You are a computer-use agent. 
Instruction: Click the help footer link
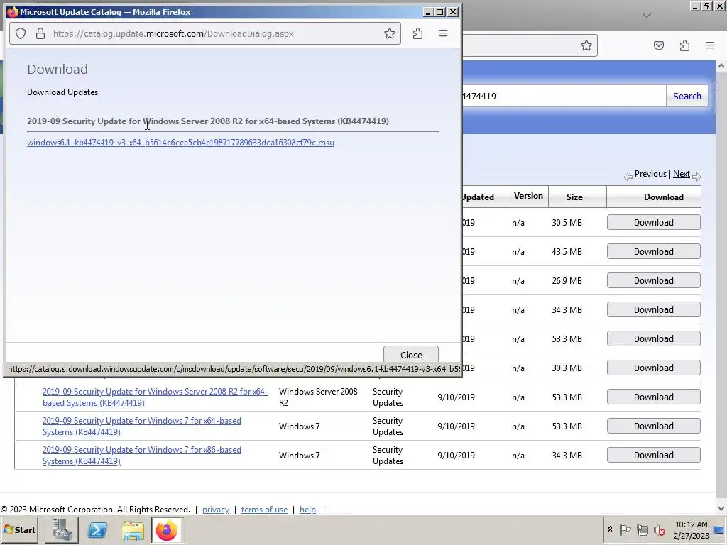307,510
